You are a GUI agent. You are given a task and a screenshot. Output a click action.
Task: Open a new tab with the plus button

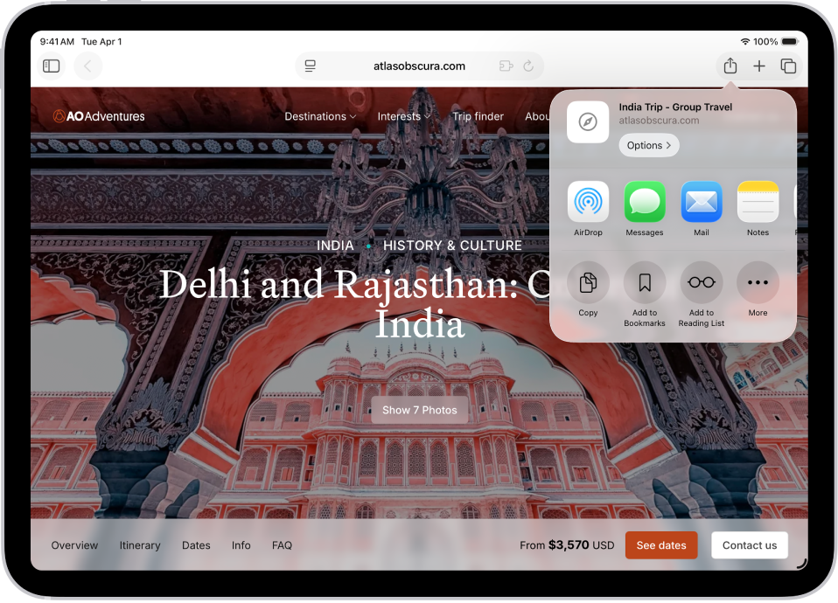point(758,66)
